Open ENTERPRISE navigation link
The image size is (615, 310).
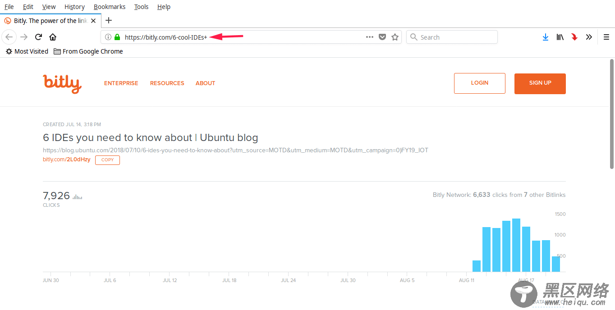click(x=121, y=83)
